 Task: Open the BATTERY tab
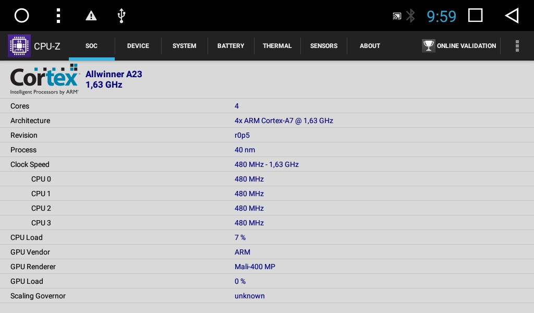pos(231,45)
